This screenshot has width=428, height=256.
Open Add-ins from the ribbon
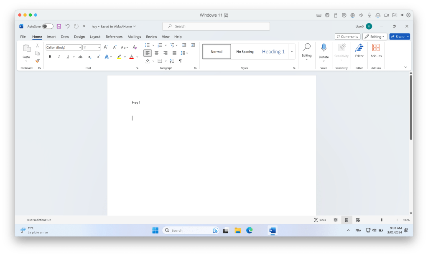click(x=376, y=50)
